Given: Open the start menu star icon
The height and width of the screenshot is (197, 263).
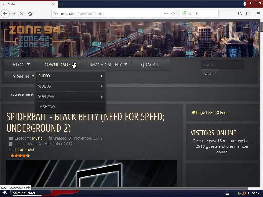Looking at the screenshot, I should pyautogui.click(x=5, y=192).
